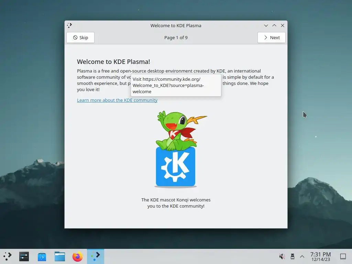Viewport: 352px width, 264px height.
Task: Open the removable devices tray icon
Action: pos(292,256)
